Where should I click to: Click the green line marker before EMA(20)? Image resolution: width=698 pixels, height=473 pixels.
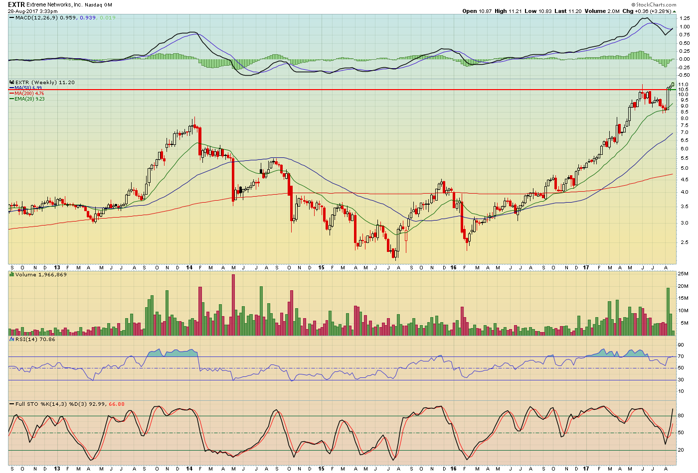coord(11,99)
